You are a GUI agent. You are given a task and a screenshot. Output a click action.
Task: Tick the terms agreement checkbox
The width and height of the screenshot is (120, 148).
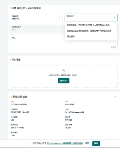tap(30, 144)
